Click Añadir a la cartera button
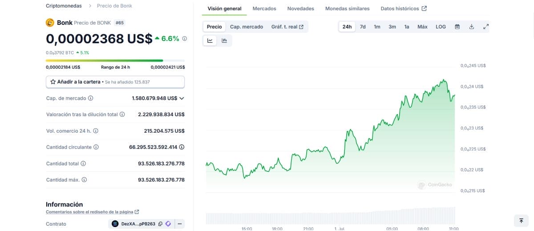This screenshot has height=231, width=534. [x=115, y=82]
